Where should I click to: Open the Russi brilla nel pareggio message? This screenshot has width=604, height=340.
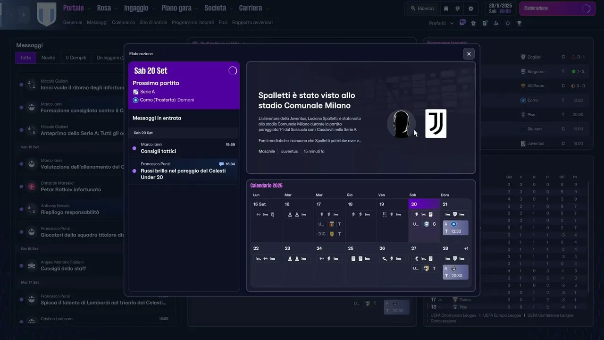pos(184,170)
